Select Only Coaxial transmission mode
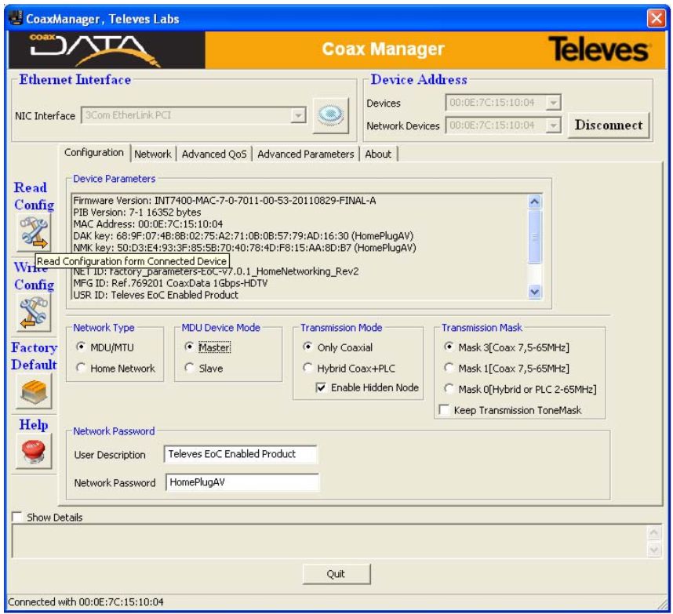Viewport: 673px width, 614px height. tap(307, 347)
